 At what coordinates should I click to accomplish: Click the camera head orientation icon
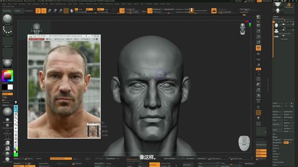tap(243, 29)
